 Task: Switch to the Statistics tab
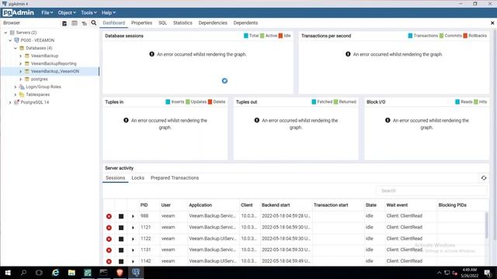(x=182, y=22)
